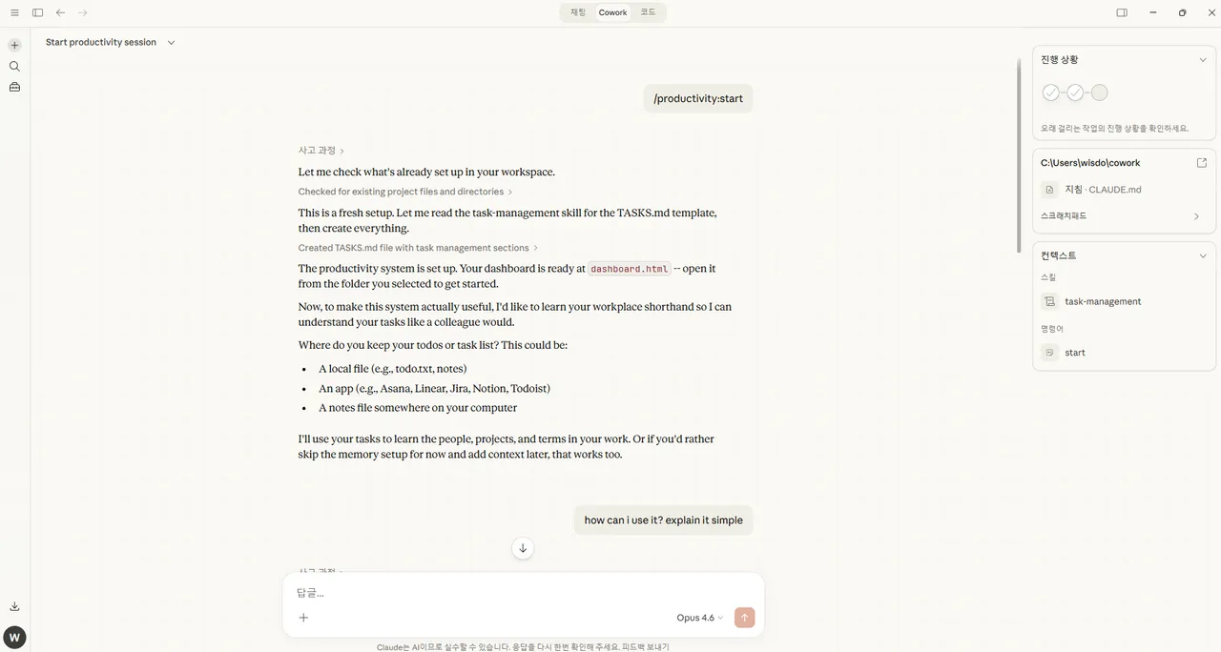
Task: Toggle the left sidebar panel icon
Action: [37, 12]
